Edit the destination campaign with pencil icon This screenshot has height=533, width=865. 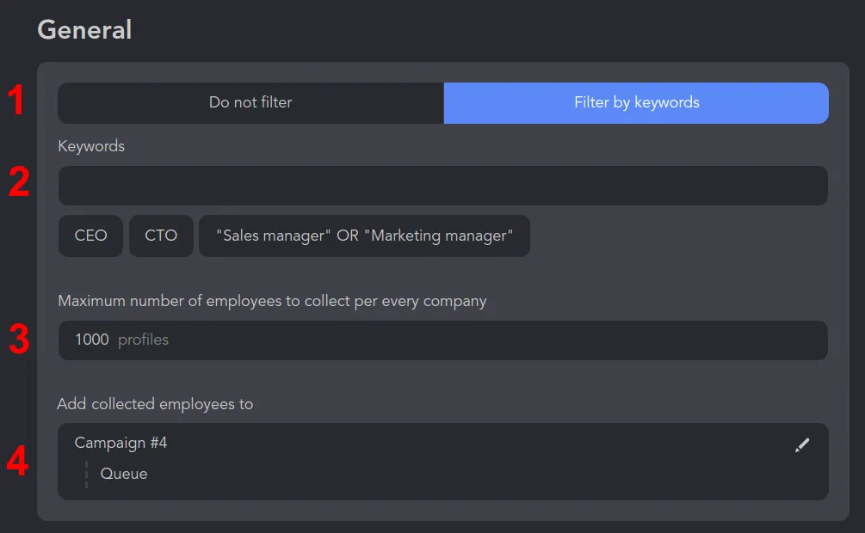(802, 444)
